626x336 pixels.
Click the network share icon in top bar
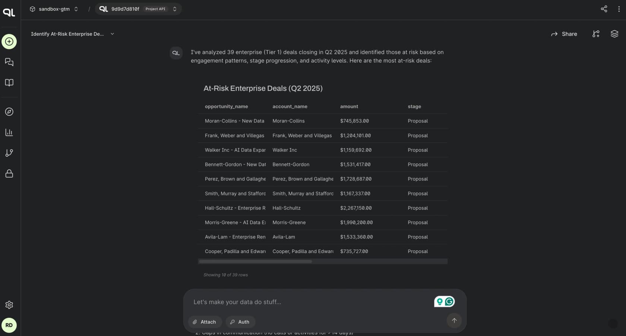coord(604,9)
